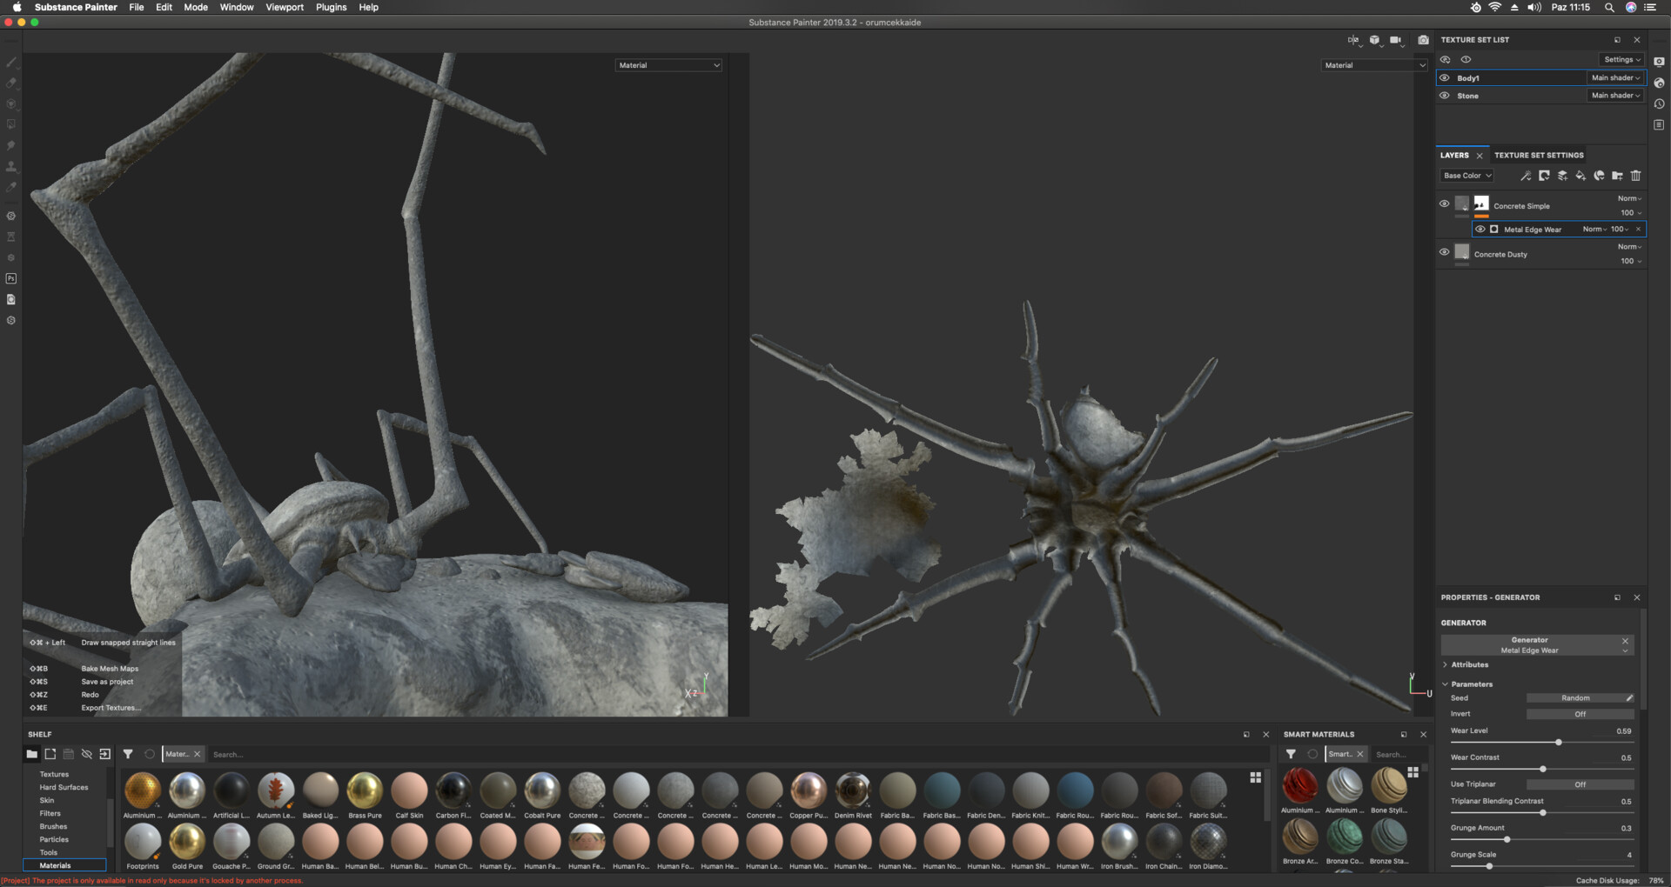The height and width of the screenshot is (887, 1671).
Task: Take a viewport screenshot with camera icon
Action: [1423, 40]
